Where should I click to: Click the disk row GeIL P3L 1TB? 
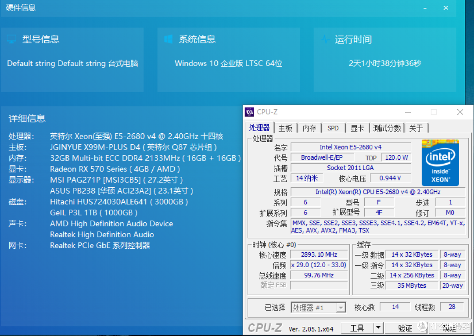click(x=94, y=213)
